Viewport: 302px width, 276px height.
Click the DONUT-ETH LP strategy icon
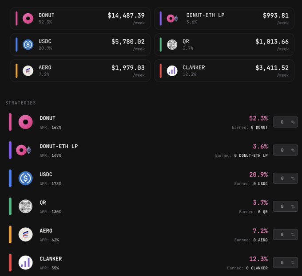pyautogui.click(x=24, y=150)
